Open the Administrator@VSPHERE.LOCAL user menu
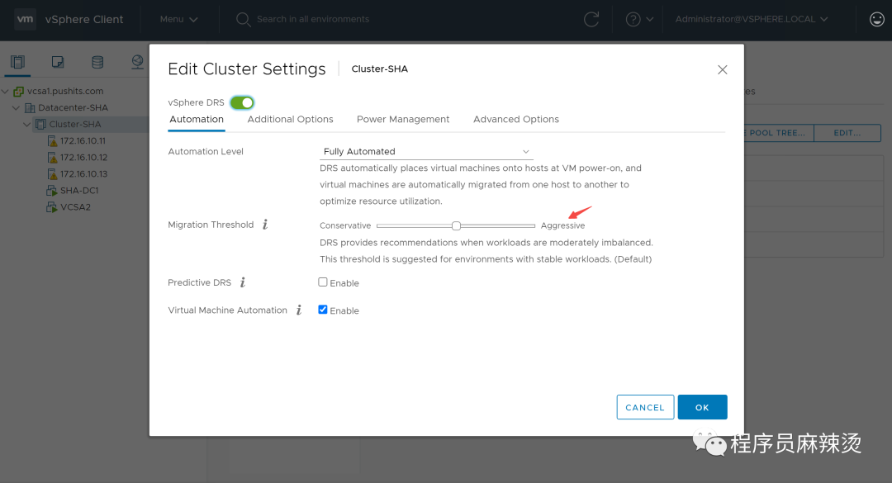Screen dimensions: 892x483 click(x=751, y=19)
